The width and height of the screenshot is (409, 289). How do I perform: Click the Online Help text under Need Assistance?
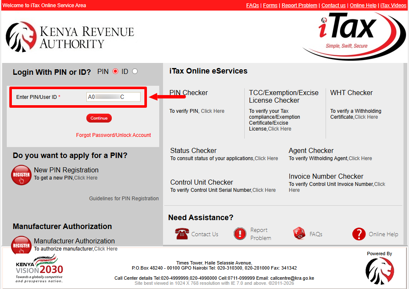click(x=384, y=234)
